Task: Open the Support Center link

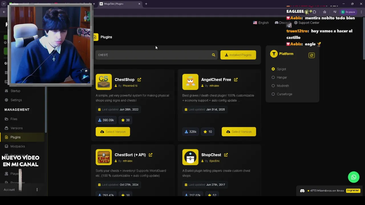Action: (x=307, y=23)
